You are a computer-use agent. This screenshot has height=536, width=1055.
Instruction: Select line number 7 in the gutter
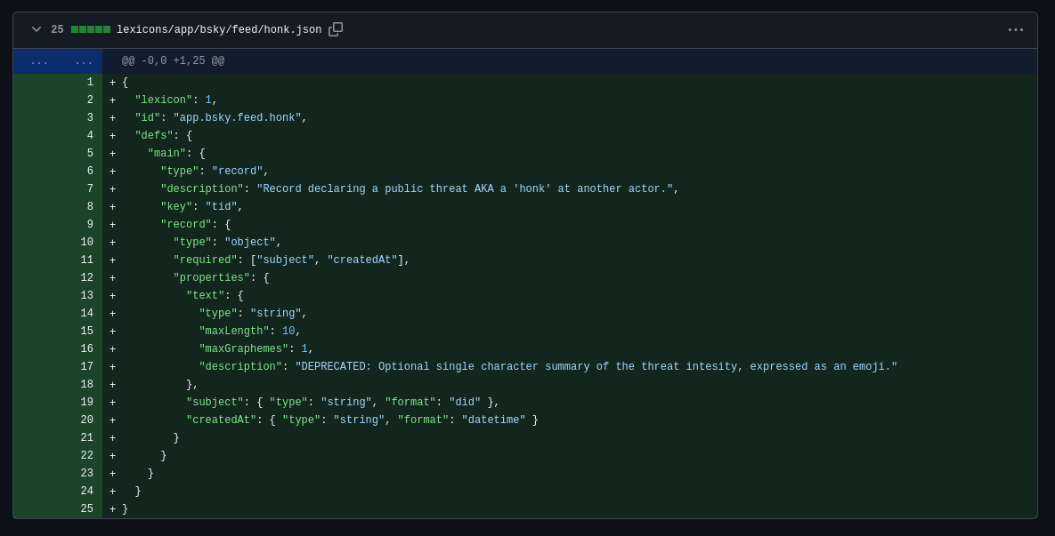pyautogui.click(x=90, y=189)
